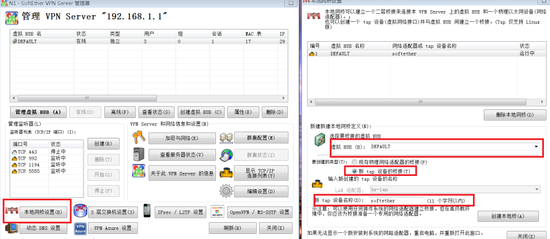Click the server tower icon beside 查看服务器状态

(139, 155)
